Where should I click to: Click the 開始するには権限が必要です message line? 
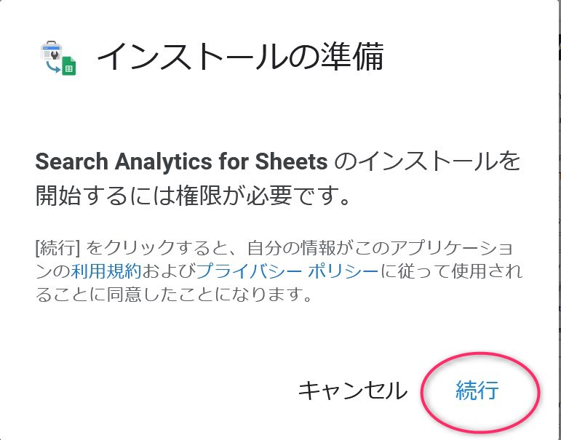tap(193, 196)
